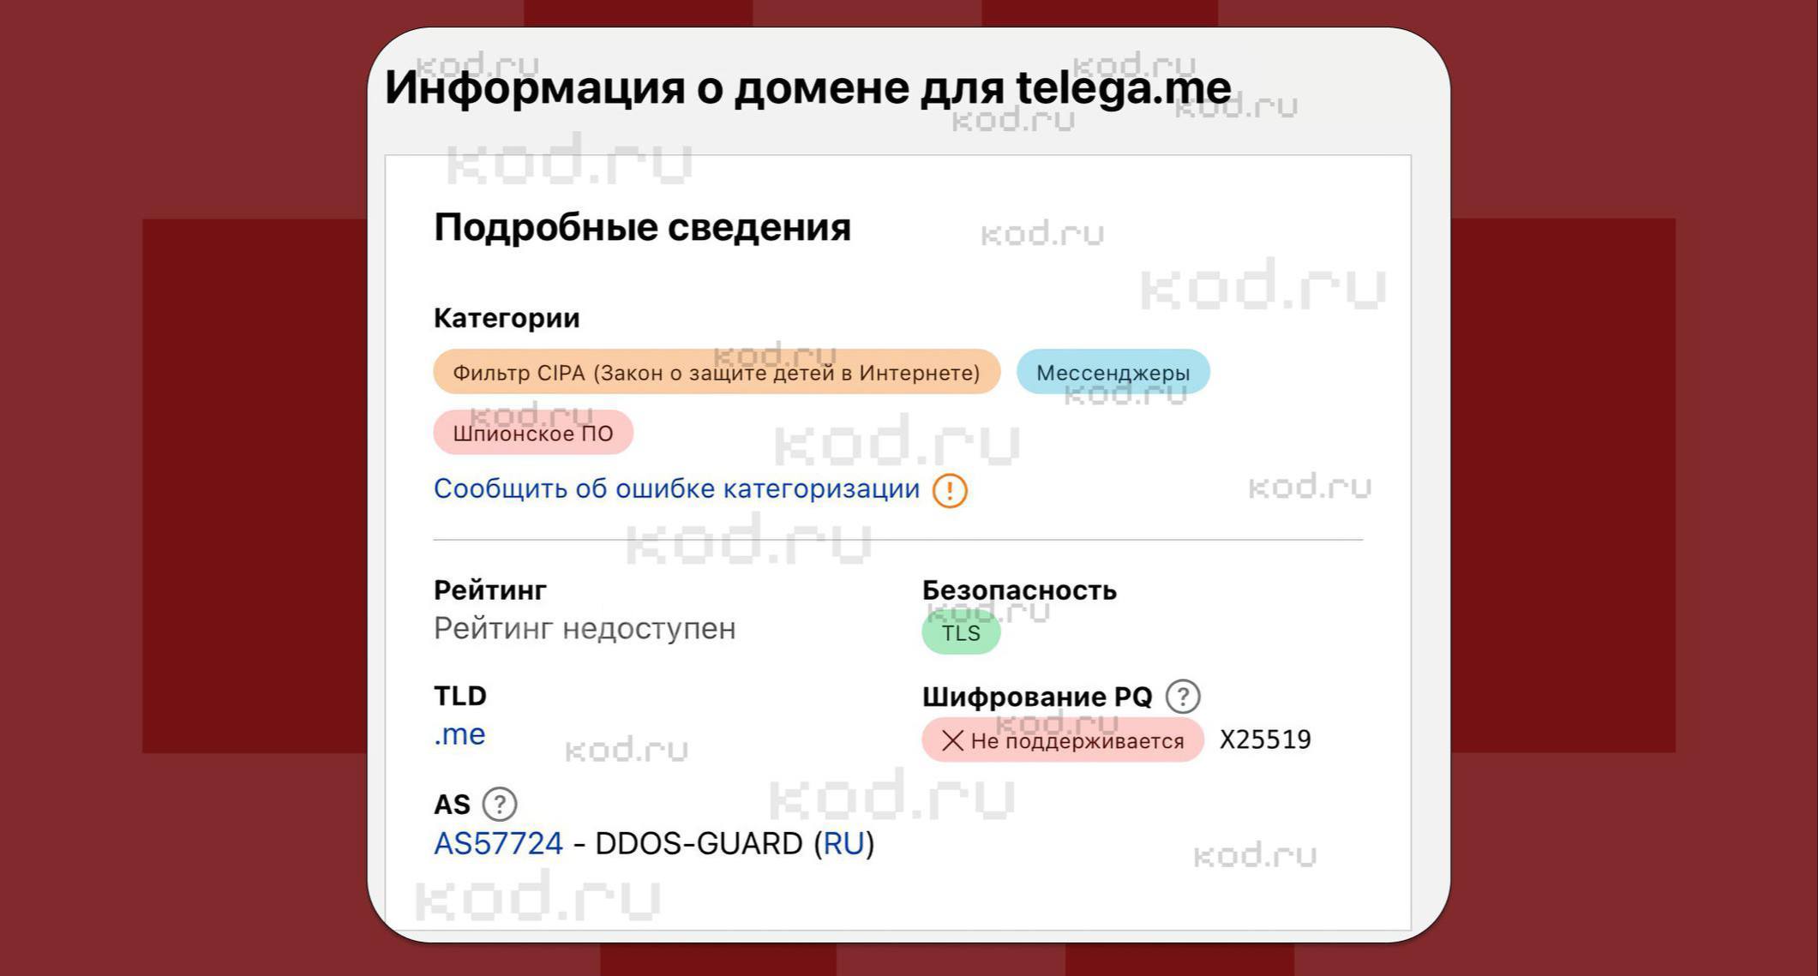Open Сообщить об ошибке категоризации link
1818x976 pixels.
676,488
